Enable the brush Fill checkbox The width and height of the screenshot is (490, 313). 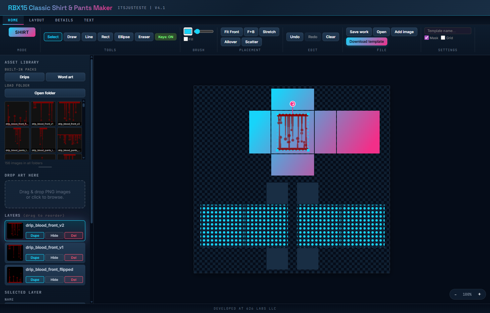pyautogui.click(x=186, y=39)
